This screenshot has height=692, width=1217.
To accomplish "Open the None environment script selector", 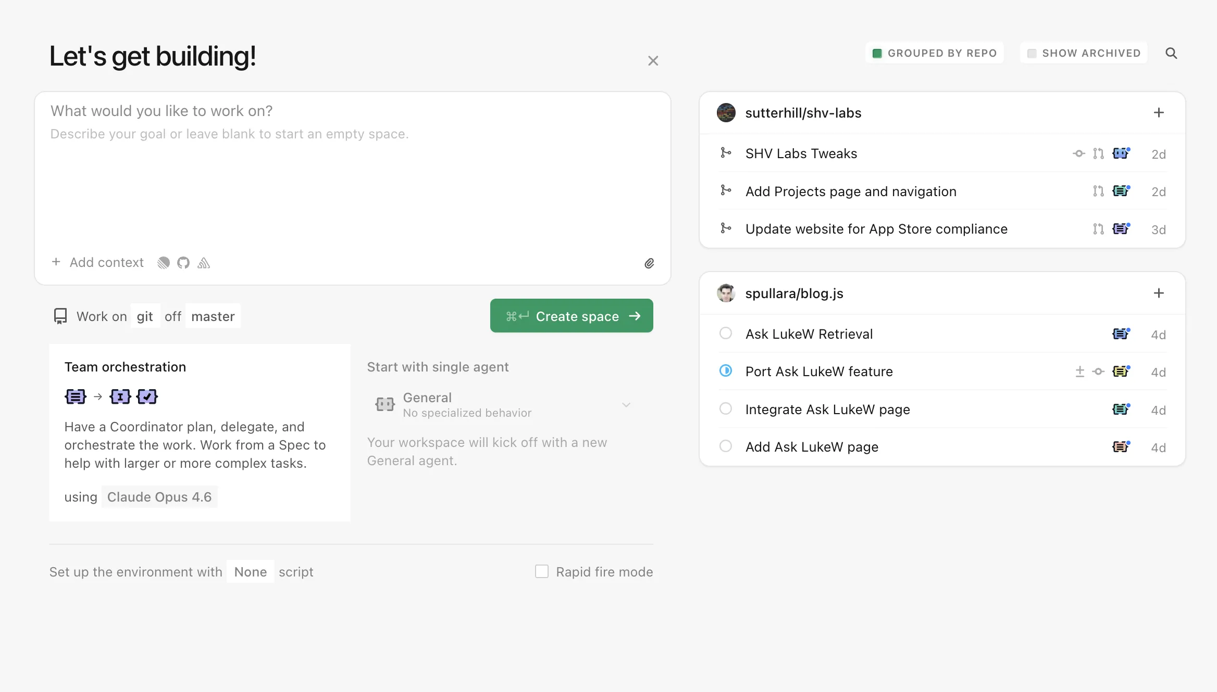I will (x=251, y=571).
